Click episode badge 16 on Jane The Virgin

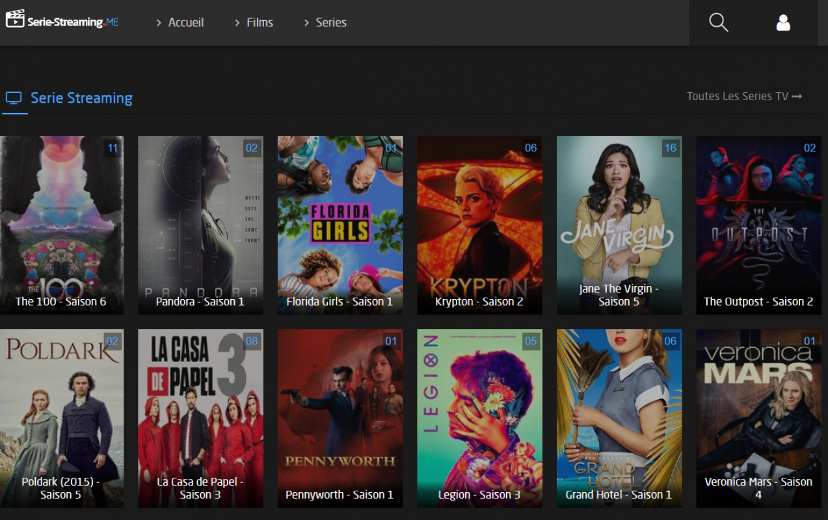pyautogui.click(x=671, y=148)
